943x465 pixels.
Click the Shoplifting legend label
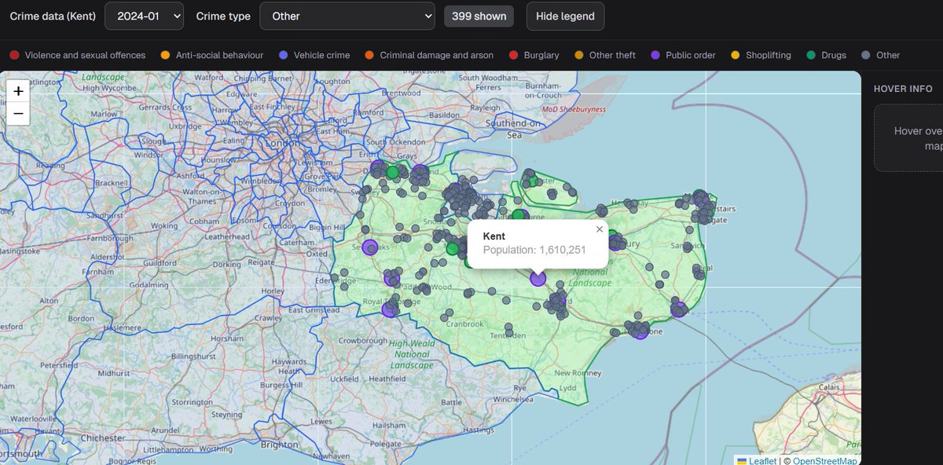coord(769,55)
